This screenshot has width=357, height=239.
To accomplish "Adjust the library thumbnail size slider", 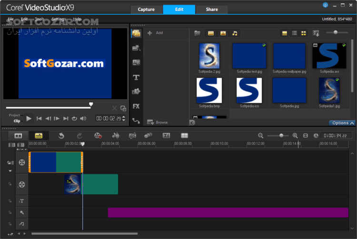I will point(336,32).
